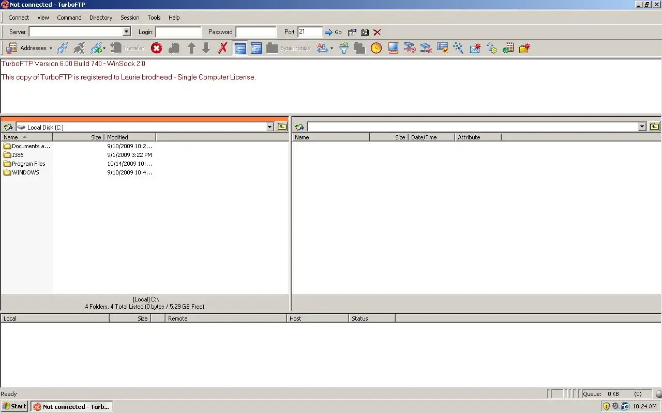The width and height of the screenshot is (662, 413).
Task: Select the Documents a... folder
Action: (27, 146)
